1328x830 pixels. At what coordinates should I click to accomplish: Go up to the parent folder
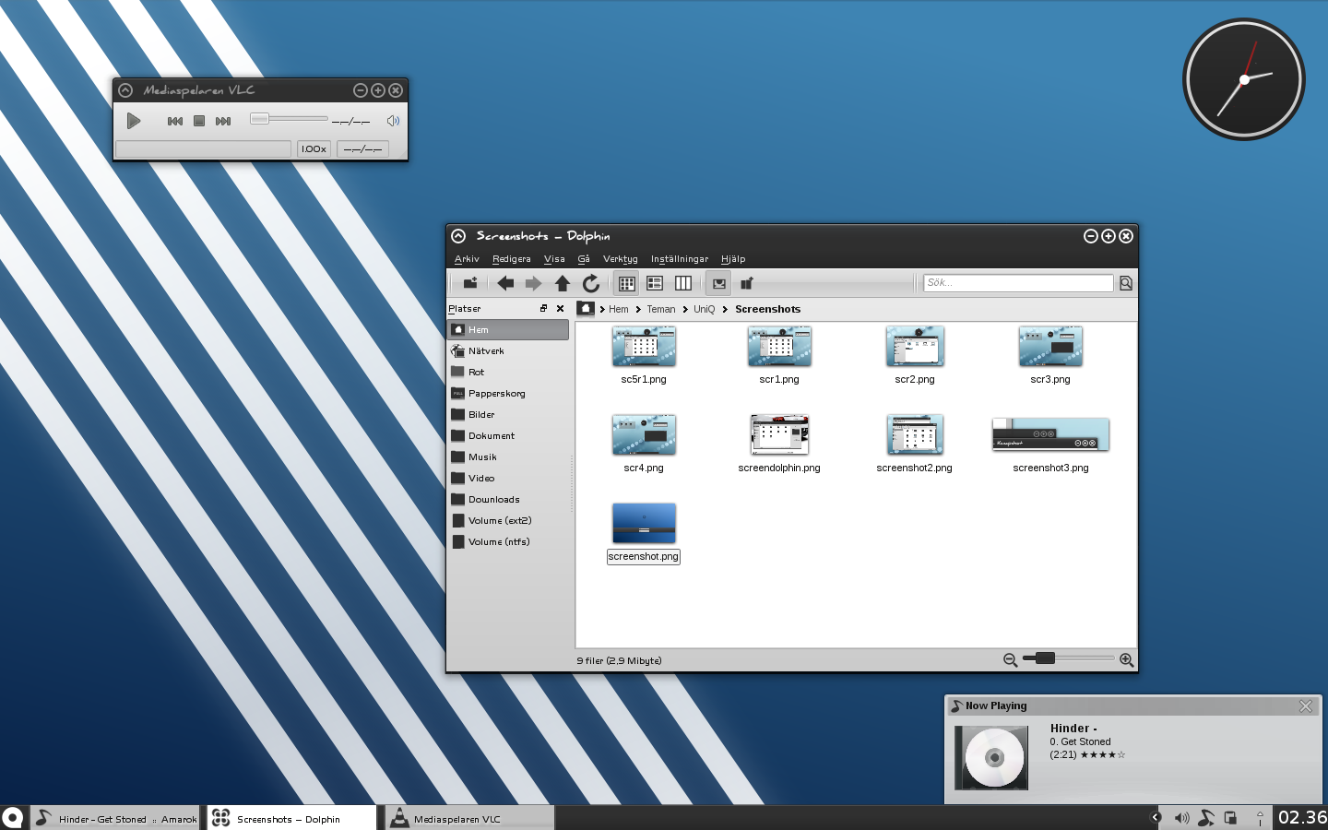click(x=562, y=283)
